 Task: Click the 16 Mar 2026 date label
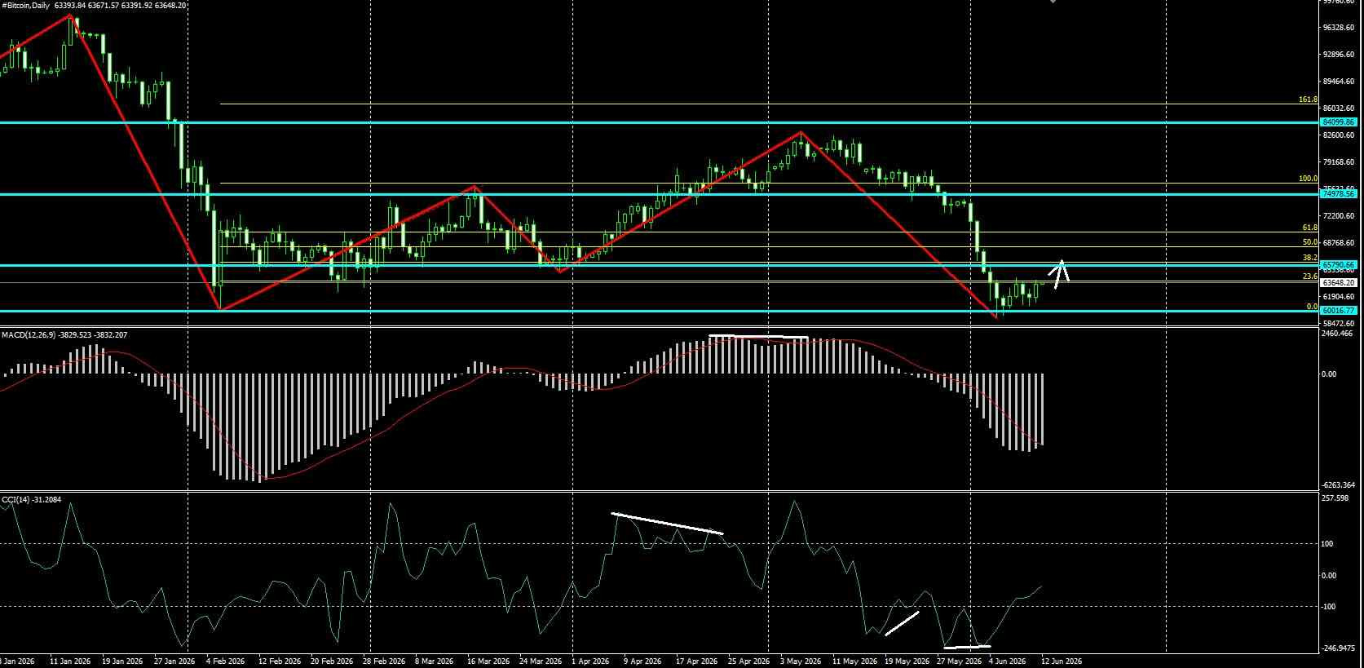[488, 661]
